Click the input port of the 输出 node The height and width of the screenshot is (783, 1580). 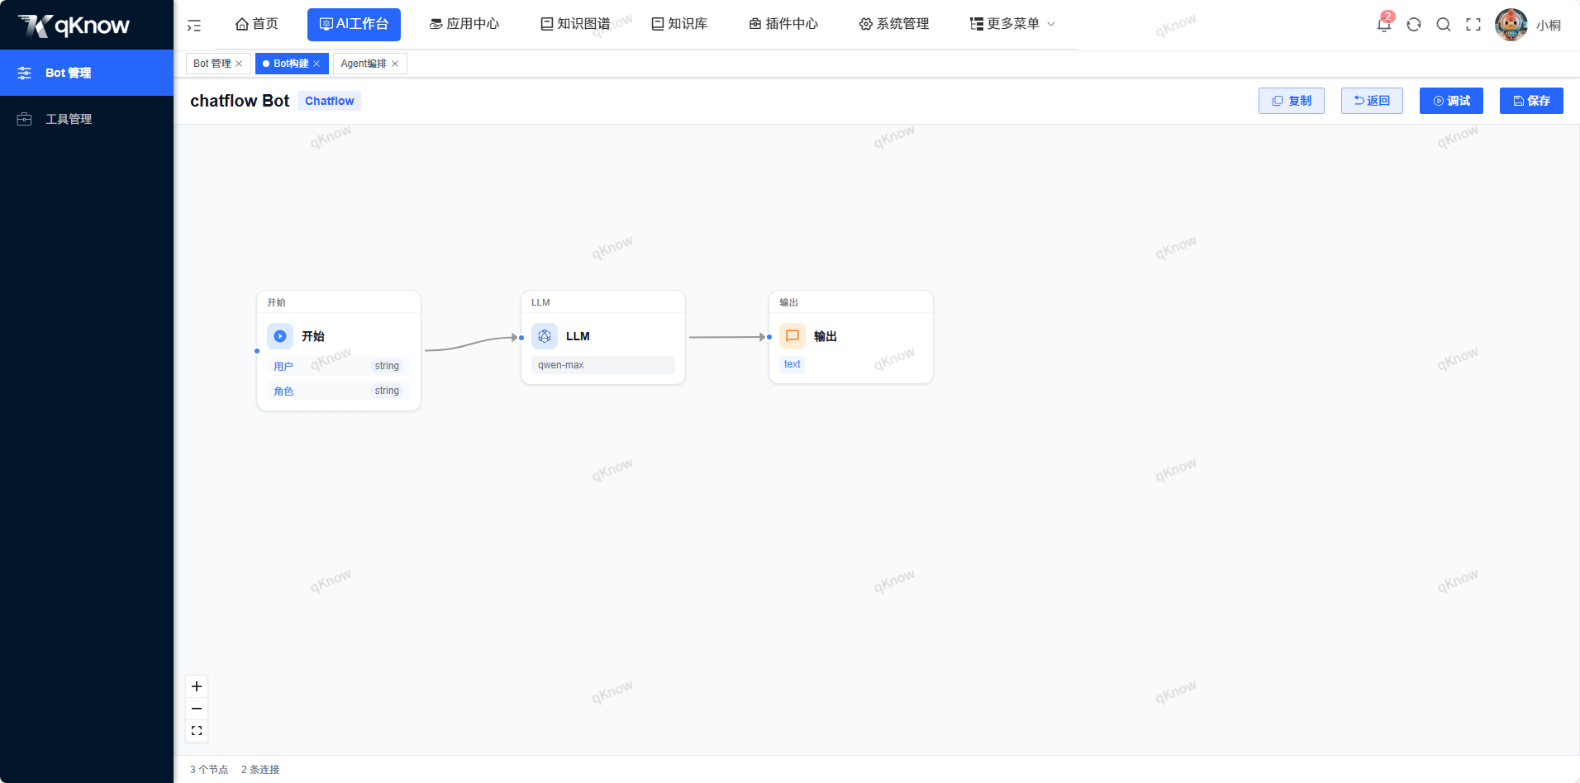pyautogui.click(x=769, y=337)
